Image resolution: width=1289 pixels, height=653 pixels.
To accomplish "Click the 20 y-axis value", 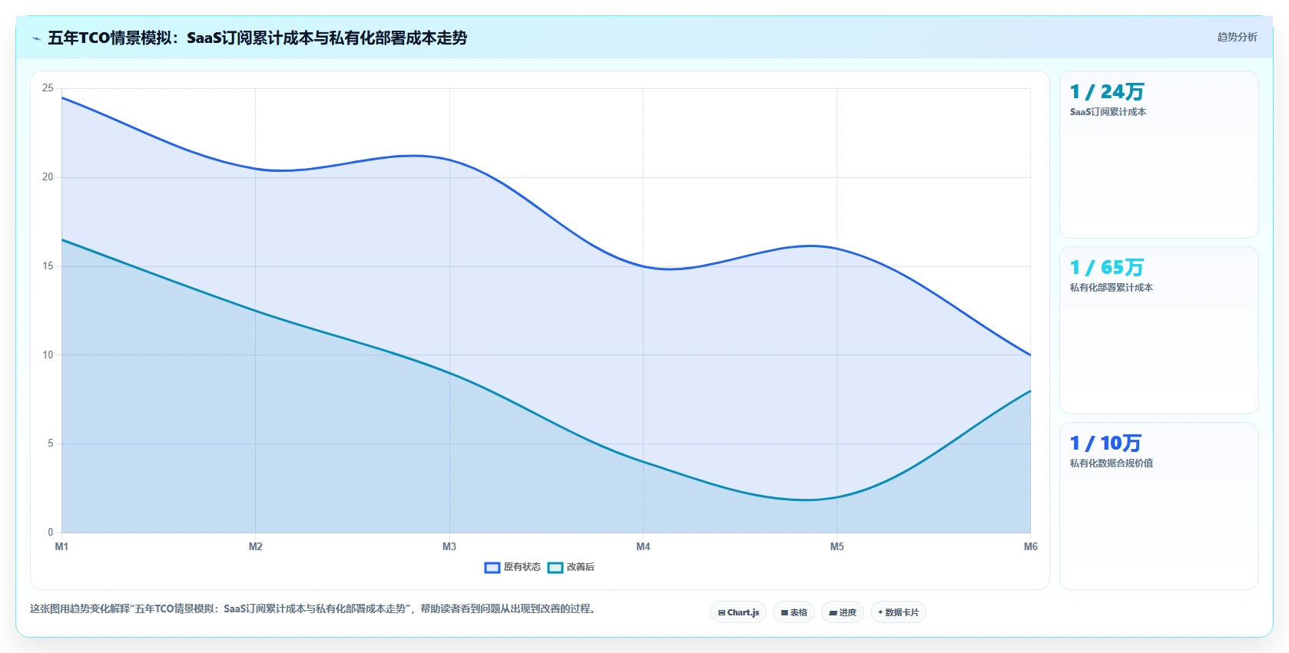I will coord(48,177).
